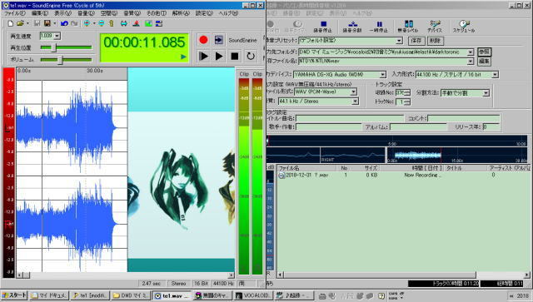533x302 pixels.
Task: Click the スタート button on the taskbar
Action: click(14, 295)
